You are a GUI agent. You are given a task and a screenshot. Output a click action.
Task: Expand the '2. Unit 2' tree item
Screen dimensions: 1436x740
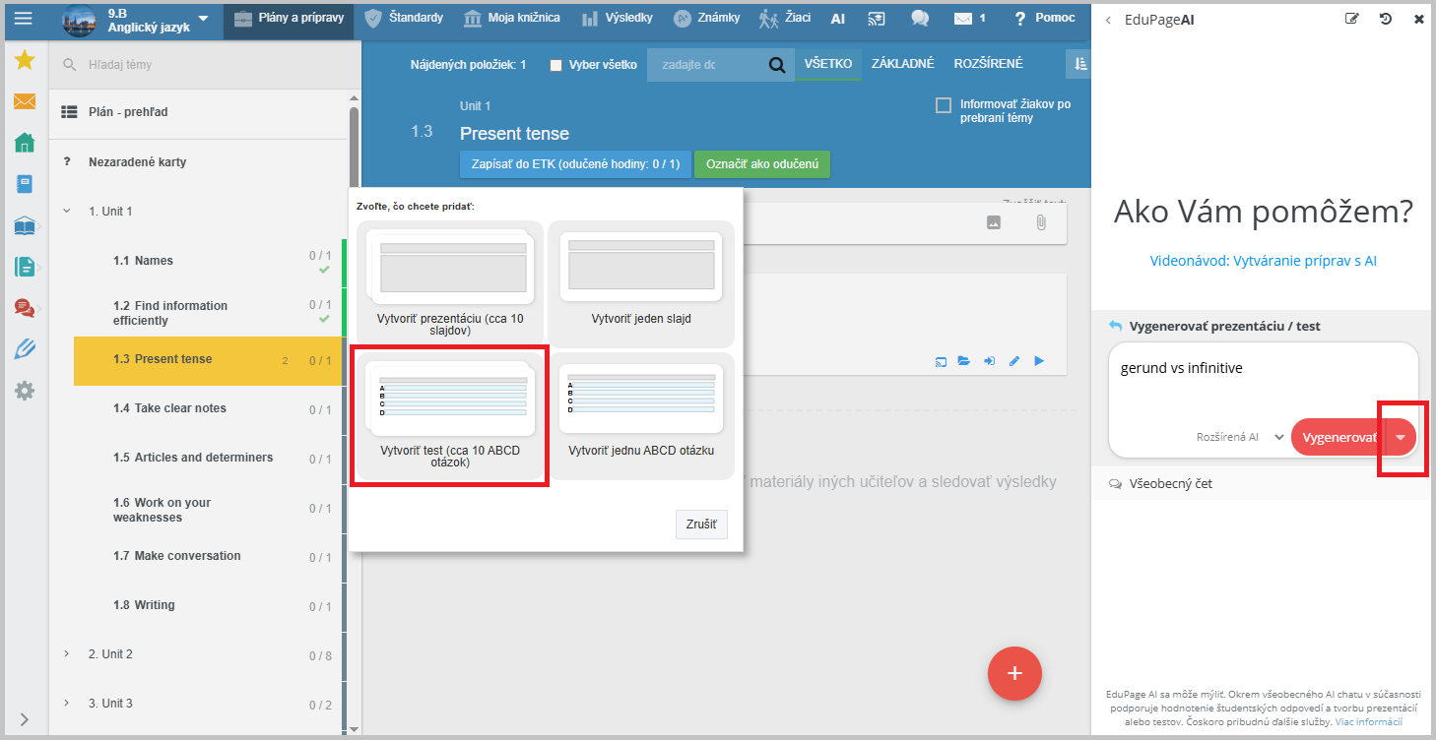66,654
